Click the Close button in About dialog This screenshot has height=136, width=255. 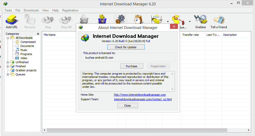pyautogui.click(x=128, y=106)
